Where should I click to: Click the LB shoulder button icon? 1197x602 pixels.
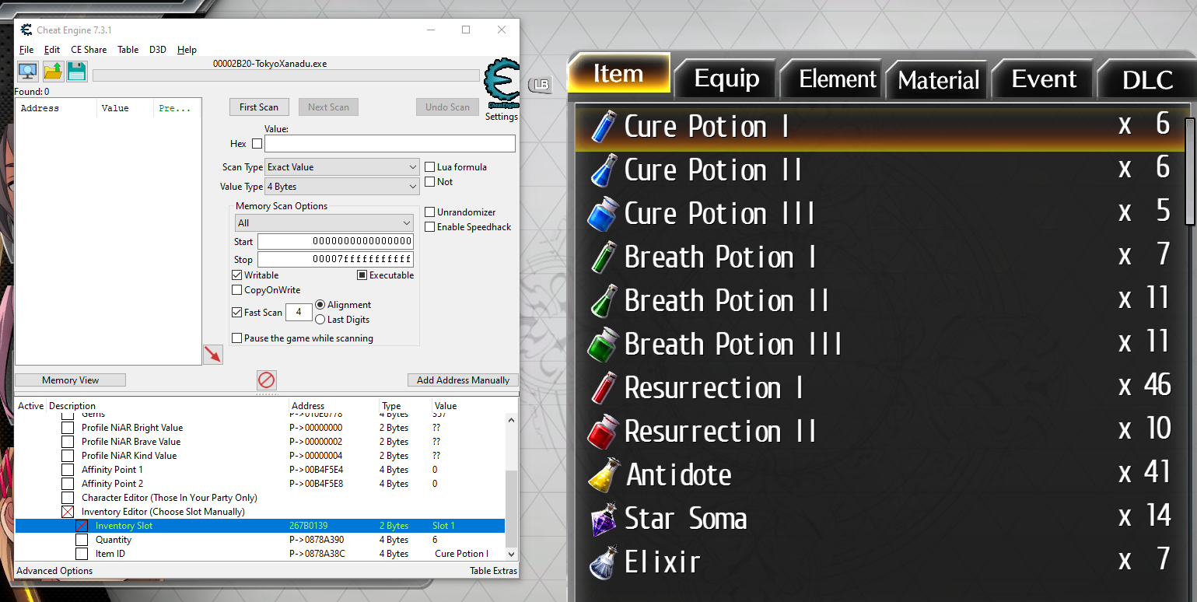tap(540, 86)
